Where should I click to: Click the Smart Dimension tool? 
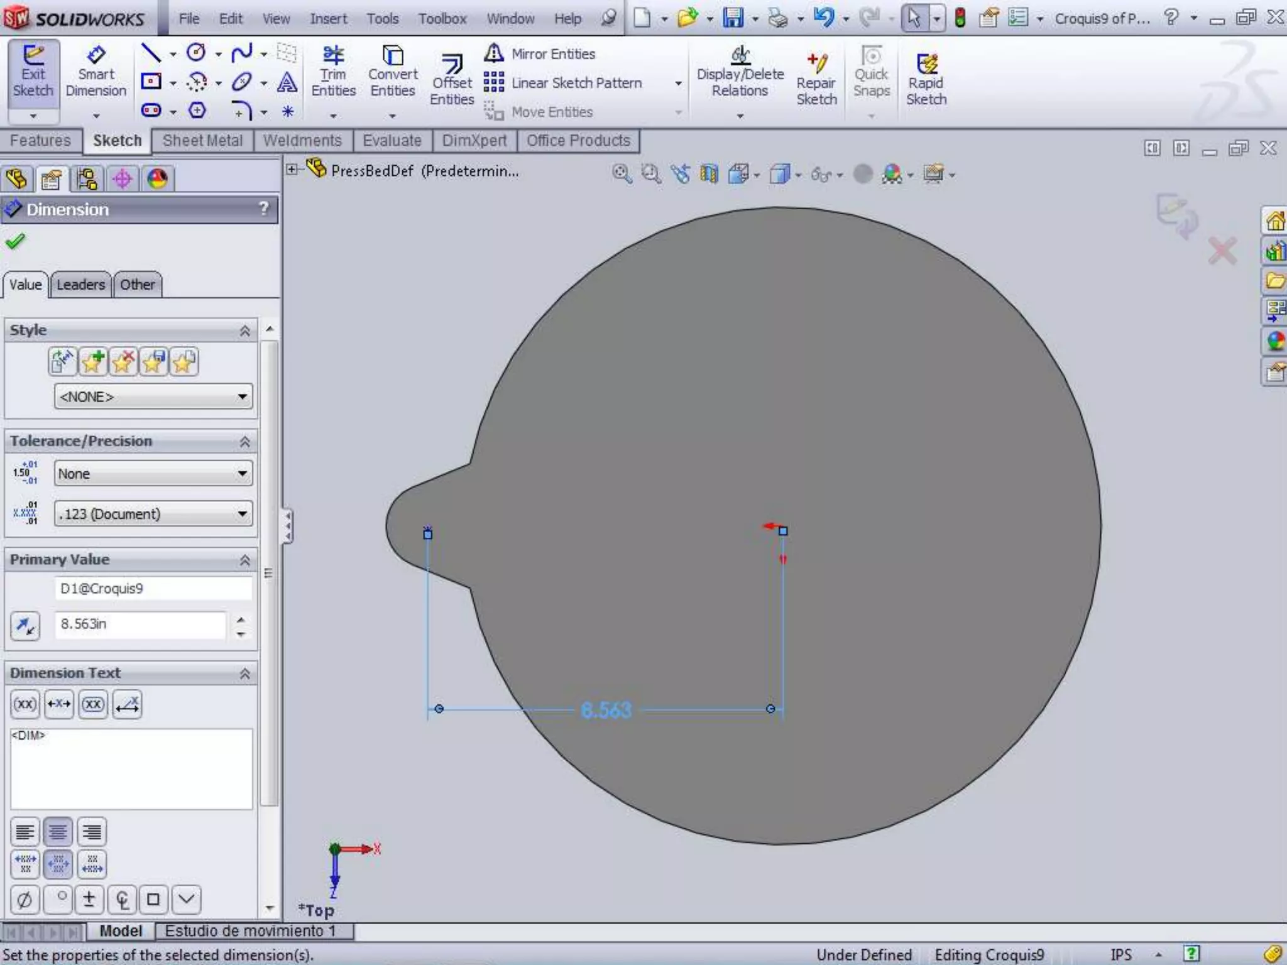96,72
